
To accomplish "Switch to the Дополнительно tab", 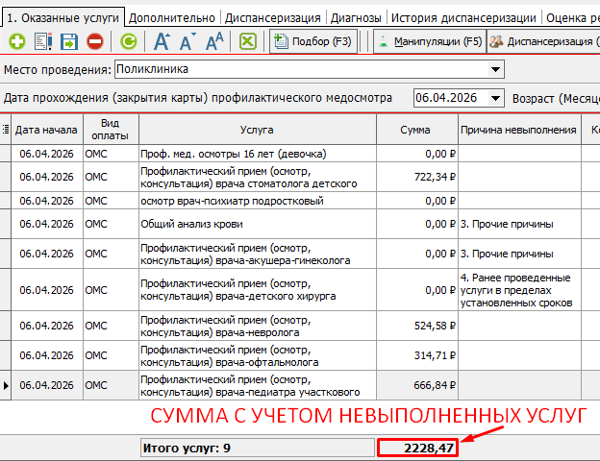I will point(172,17).
